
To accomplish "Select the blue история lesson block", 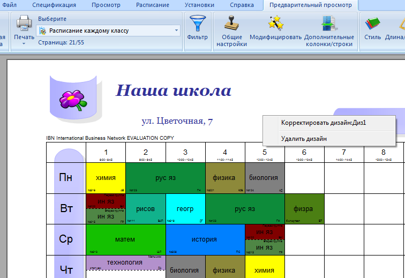I will pos(205,239).
